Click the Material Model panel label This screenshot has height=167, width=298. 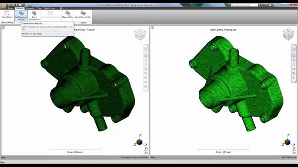(x=7, y=23)
